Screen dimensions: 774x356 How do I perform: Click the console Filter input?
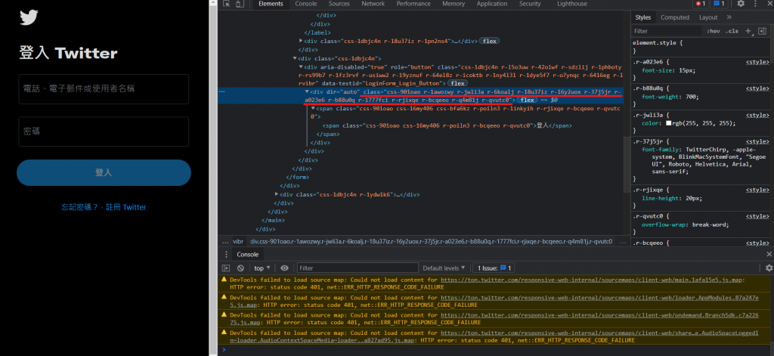point(358,268)
